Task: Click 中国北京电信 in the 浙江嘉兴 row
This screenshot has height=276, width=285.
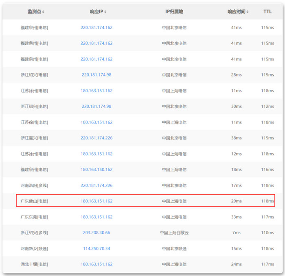Action: [x=174, y=138]
